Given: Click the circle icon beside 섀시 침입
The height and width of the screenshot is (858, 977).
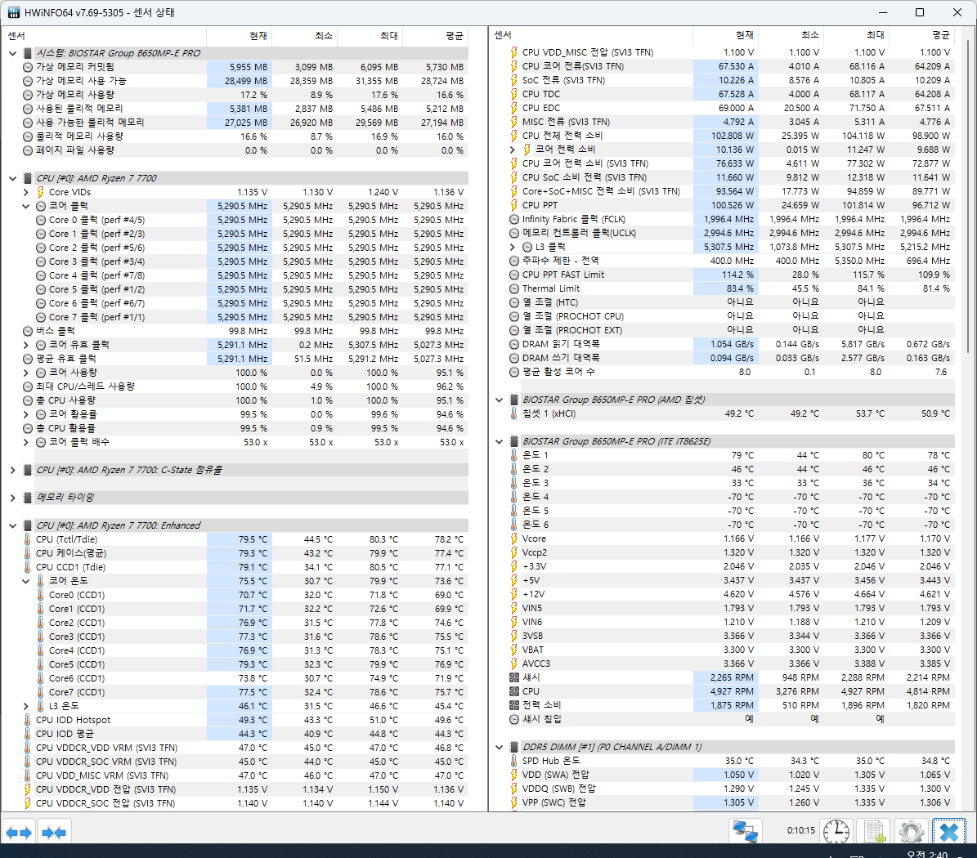Looking at the screenshot, I should [x=514, y=719].
